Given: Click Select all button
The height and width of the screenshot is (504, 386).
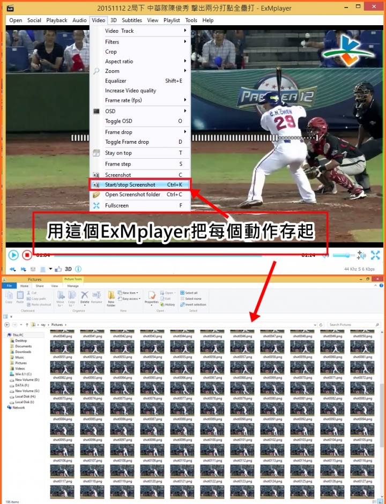Looking at the screenshot, I should coord(189,293).
